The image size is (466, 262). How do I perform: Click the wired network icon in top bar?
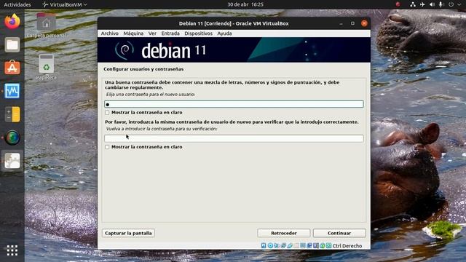tap(413, 4)
